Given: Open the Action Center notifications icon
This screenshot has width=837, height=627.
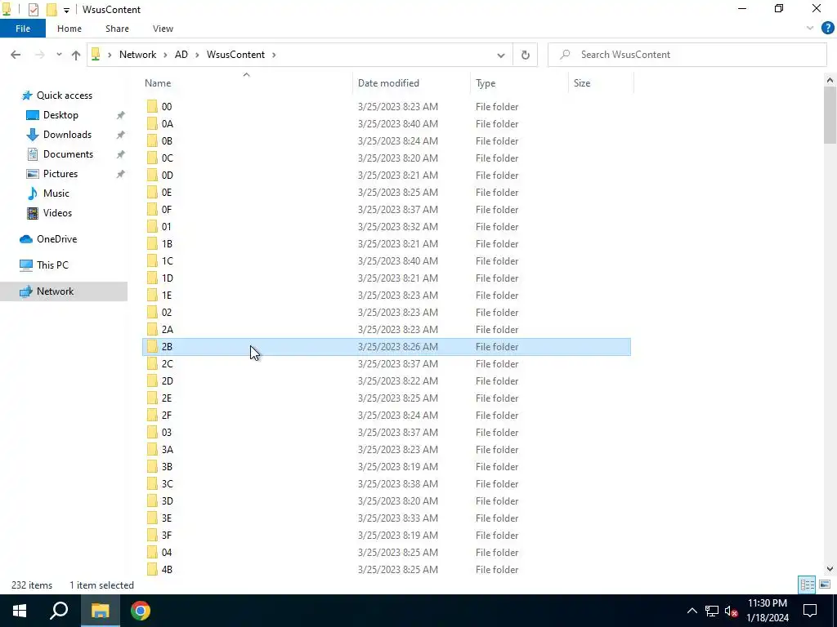Looking at the screenshot, I should pos(810,611).
